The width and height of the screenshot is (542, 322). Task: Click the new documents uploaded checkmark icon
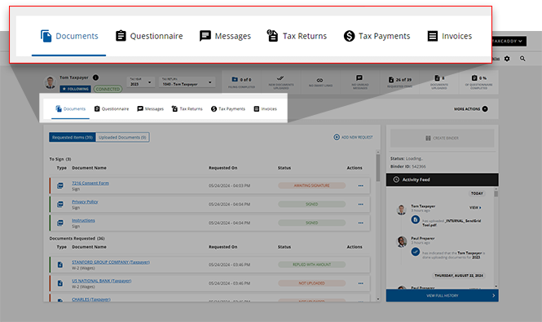tap(280, 78)
